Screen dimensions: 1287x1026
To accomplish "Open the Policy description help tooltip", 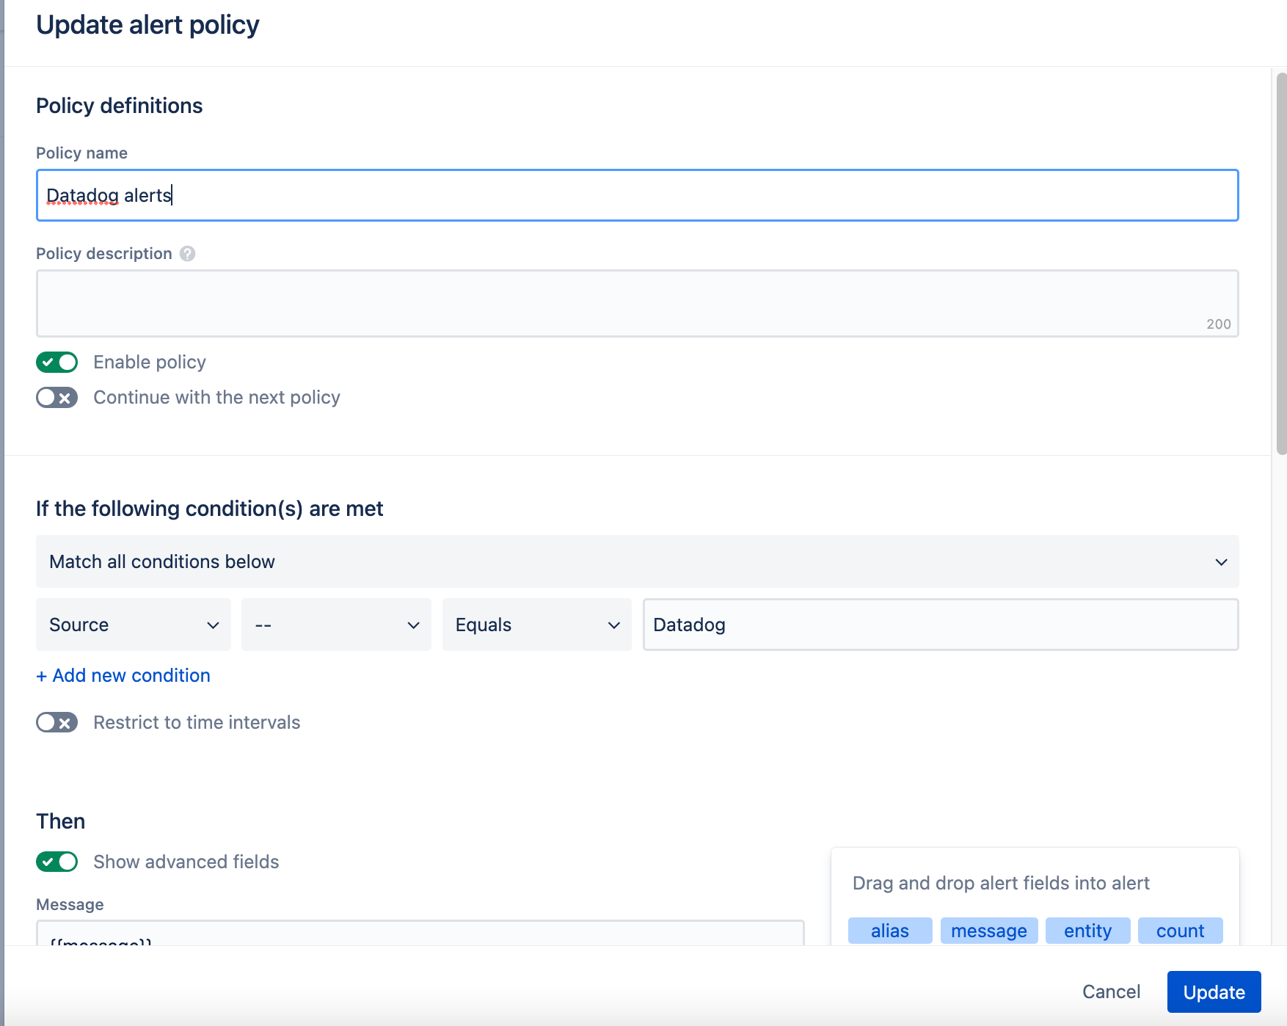I will (188, 253).
